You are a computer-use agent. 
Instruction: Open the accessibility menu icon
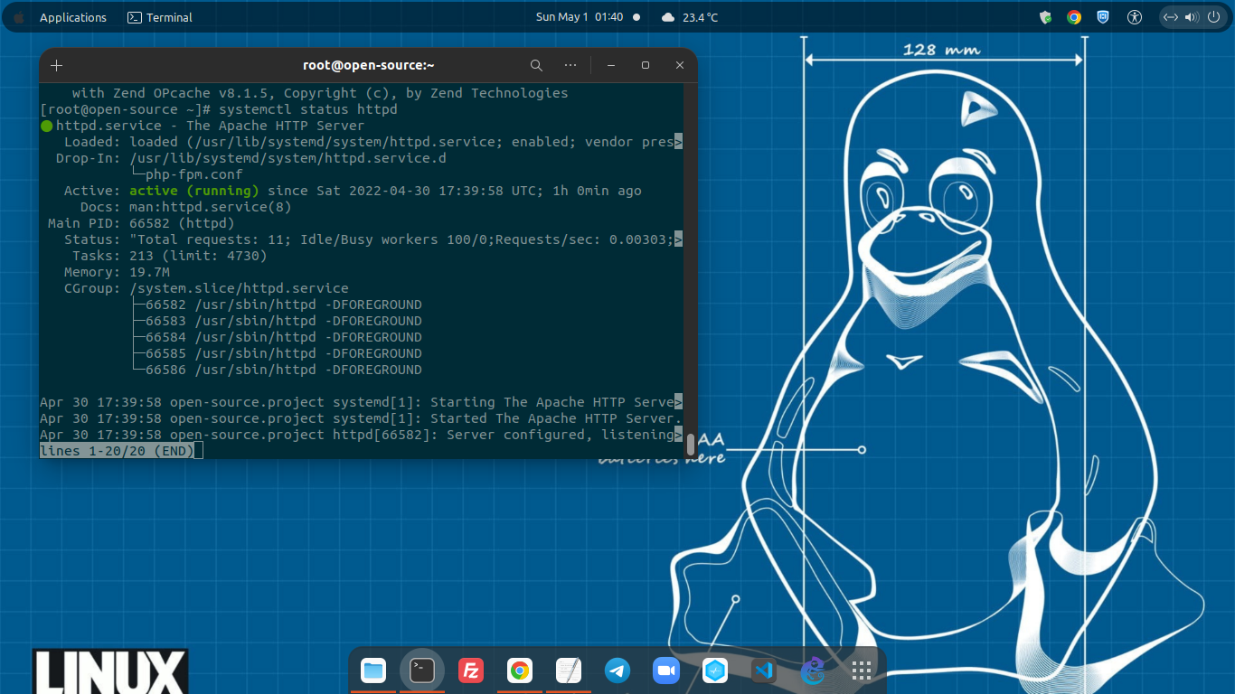[x=1135, y=17]
